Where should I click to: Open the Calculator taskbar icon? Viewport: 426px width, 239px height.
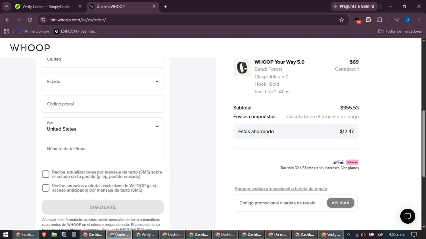pyautogui.click(x=74, y=234)
